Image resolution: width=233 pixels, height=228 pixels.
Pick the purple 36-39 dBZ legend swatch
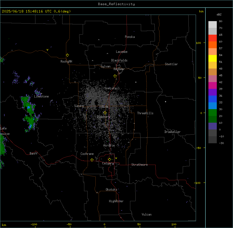pyautogui.click(x=212, y=92)
